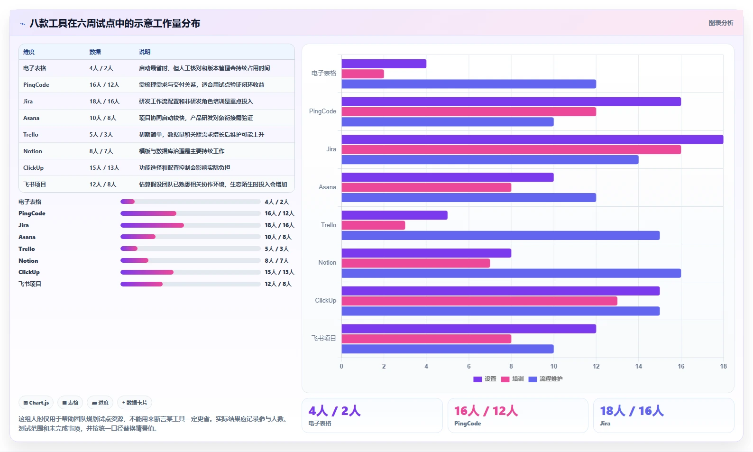The width and height of the screenshot is (753, 452).
Task: Click the Notion 流程维护 bar in the chart
Action: [511, 273]
